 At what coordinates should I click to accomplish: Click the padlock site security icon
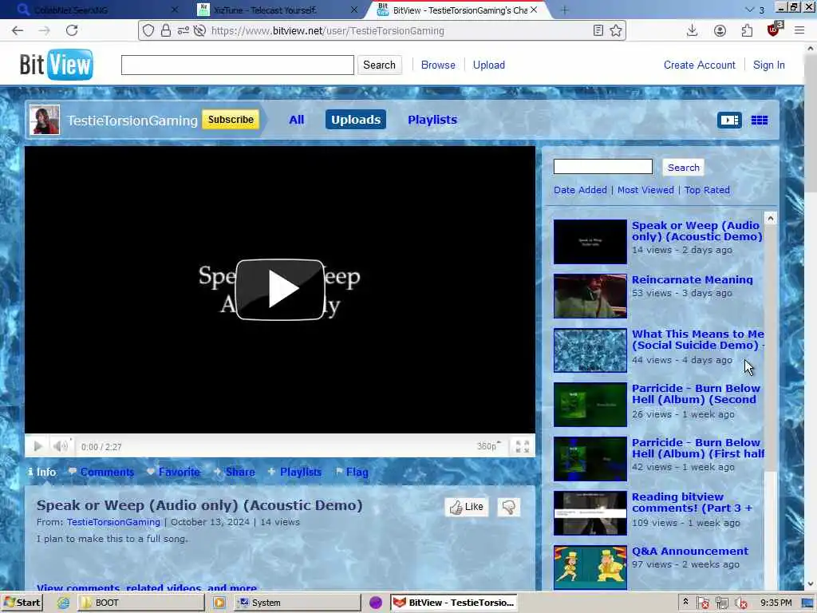166,31
